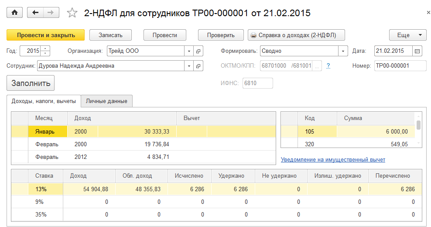The width and height of the screenshot is (431, 227).
Task: Go forward with right arrow
Action: point(51,13)
